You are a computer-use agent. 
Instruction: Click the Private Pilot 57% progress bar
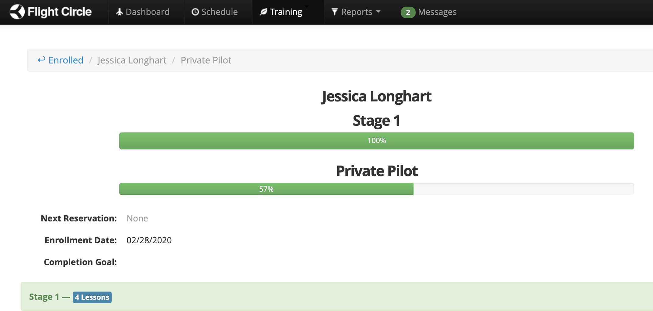(x=376, y=189)
